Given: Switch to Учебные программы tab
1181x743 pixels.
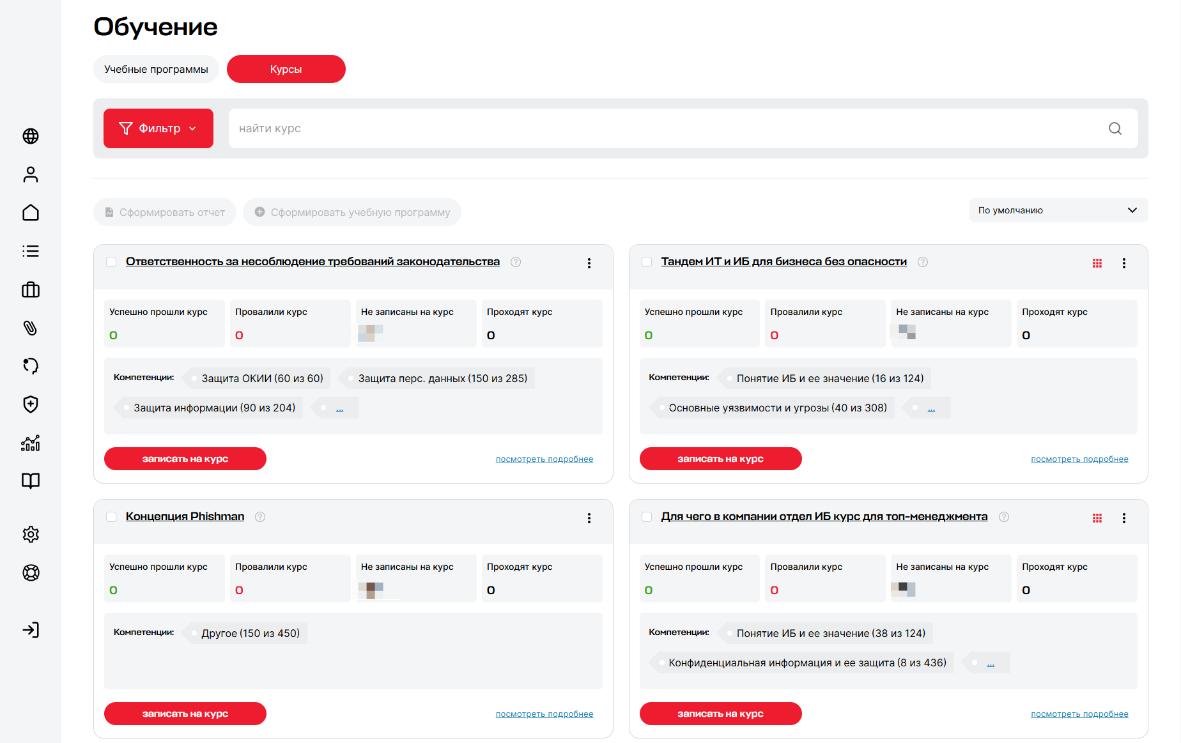Looking at the screenshot, I should [156, 69].
